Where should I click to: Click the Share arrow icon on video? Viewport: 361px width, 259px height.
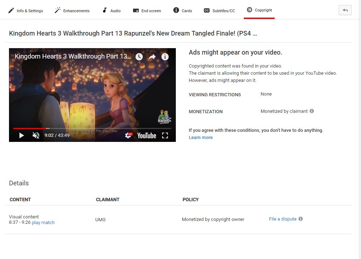point(152,57)
